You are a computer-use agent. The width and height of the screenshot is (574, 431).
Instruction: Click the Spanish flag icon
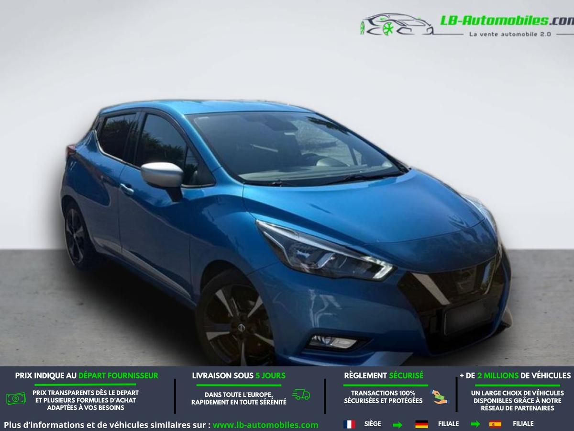pos(495,424)
